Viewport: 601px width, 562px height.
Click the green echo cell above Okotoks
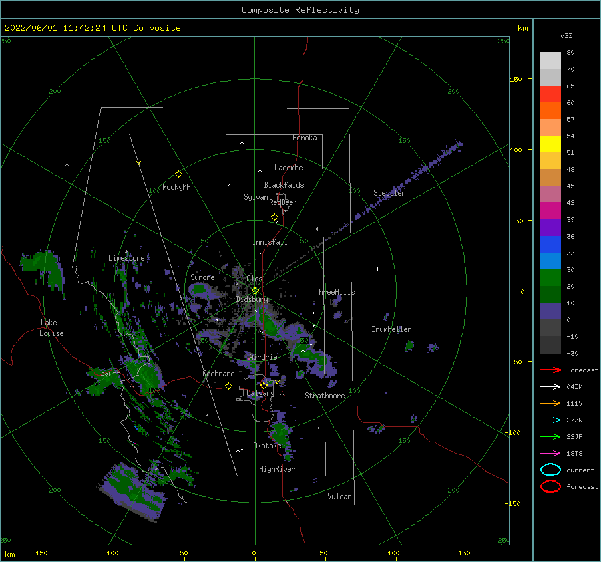point(281,432)
